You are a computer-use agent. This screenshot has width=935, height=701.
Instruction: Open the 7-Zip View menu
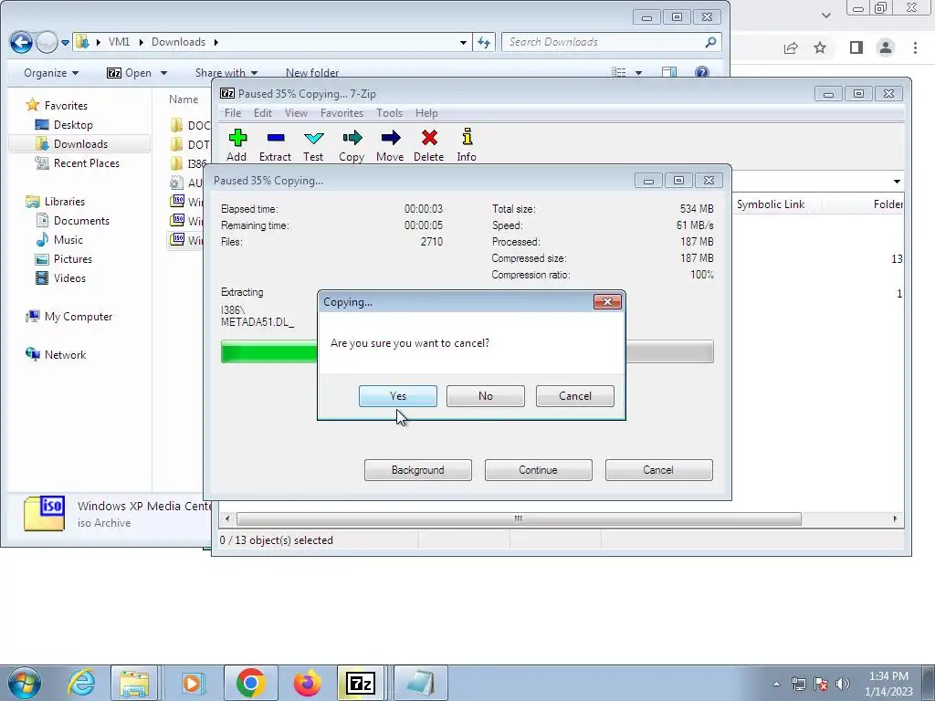pyautogui.click(x=296, y=112)
